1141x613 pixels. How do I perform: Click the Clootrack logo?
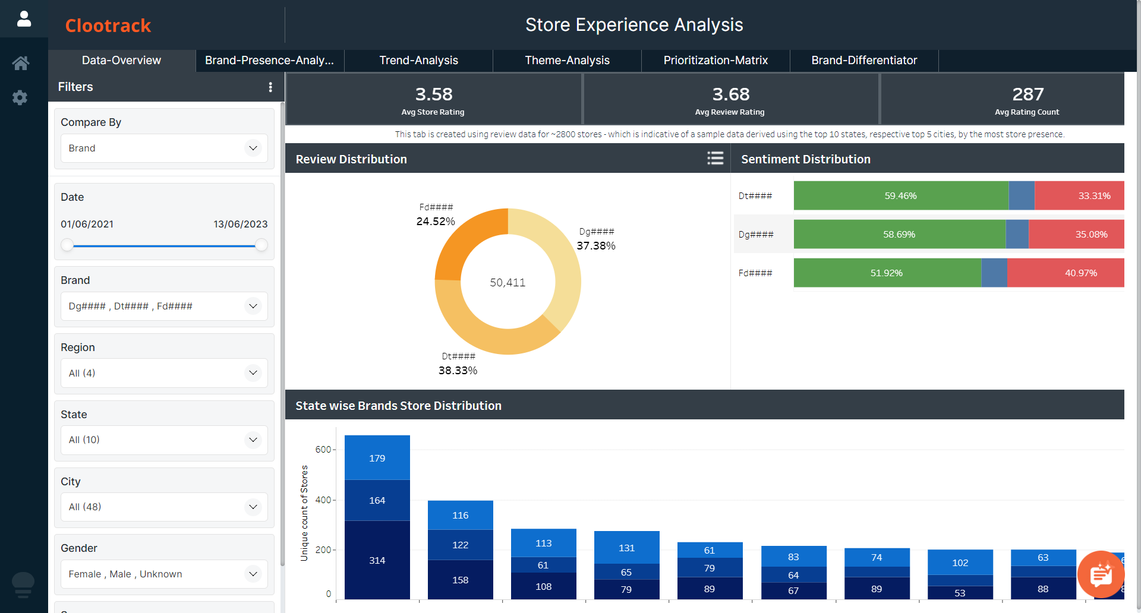pos(108,26)
